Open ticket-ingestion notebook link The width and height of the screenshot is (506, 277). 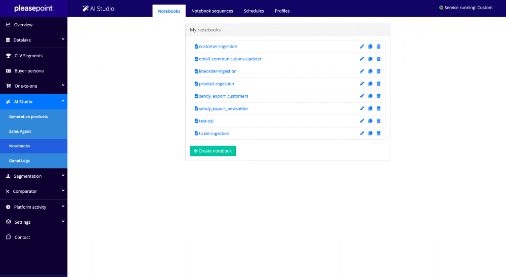click(x=214, y=133)
